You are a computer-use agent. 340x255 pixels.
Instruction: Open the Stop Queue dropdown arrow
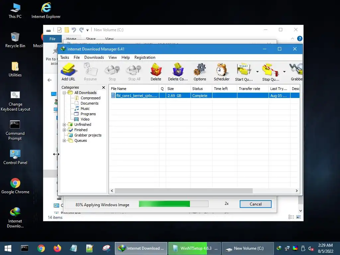(284, 72)
